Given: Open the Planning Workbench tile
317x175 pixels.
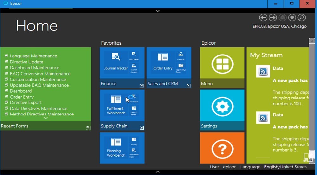Looking at the screenshot, I should [x=116, y=148].
